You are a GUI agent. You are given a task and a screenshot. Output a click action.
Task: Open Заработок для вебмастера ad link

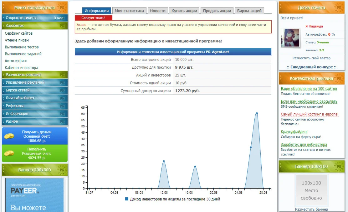tap(304, 145)
